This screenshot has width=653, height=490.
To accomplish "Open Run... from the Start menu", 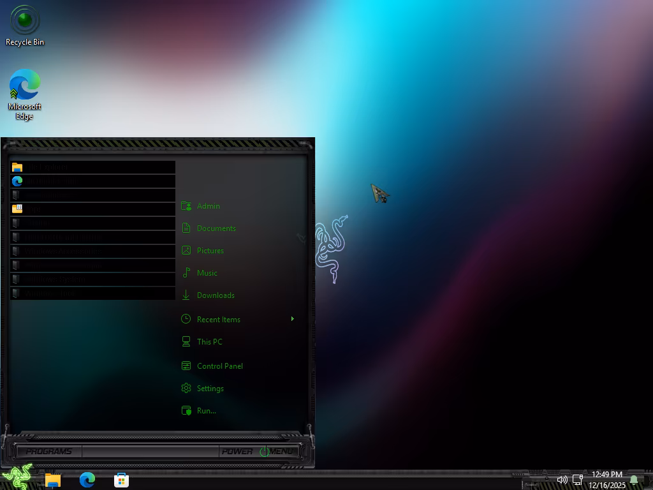I will (x=206, y=411).
